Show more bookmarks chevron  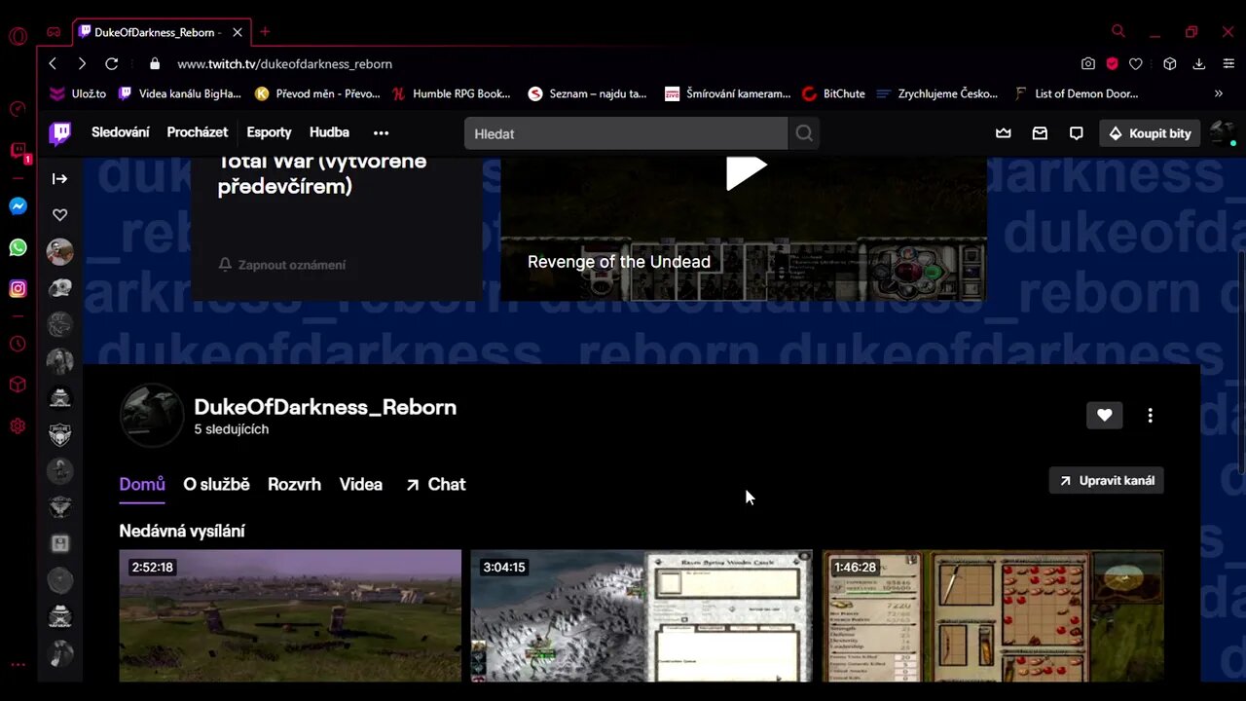pyautogui.click(x=1218, y=93)
